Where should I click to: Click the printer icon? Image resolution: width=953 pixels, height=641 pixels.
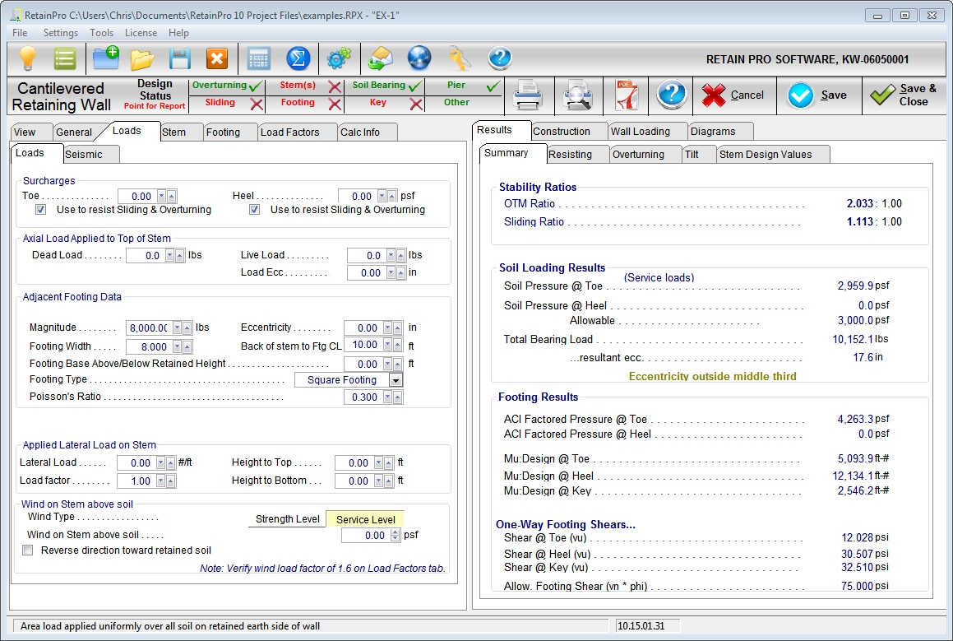click(528, 95)
